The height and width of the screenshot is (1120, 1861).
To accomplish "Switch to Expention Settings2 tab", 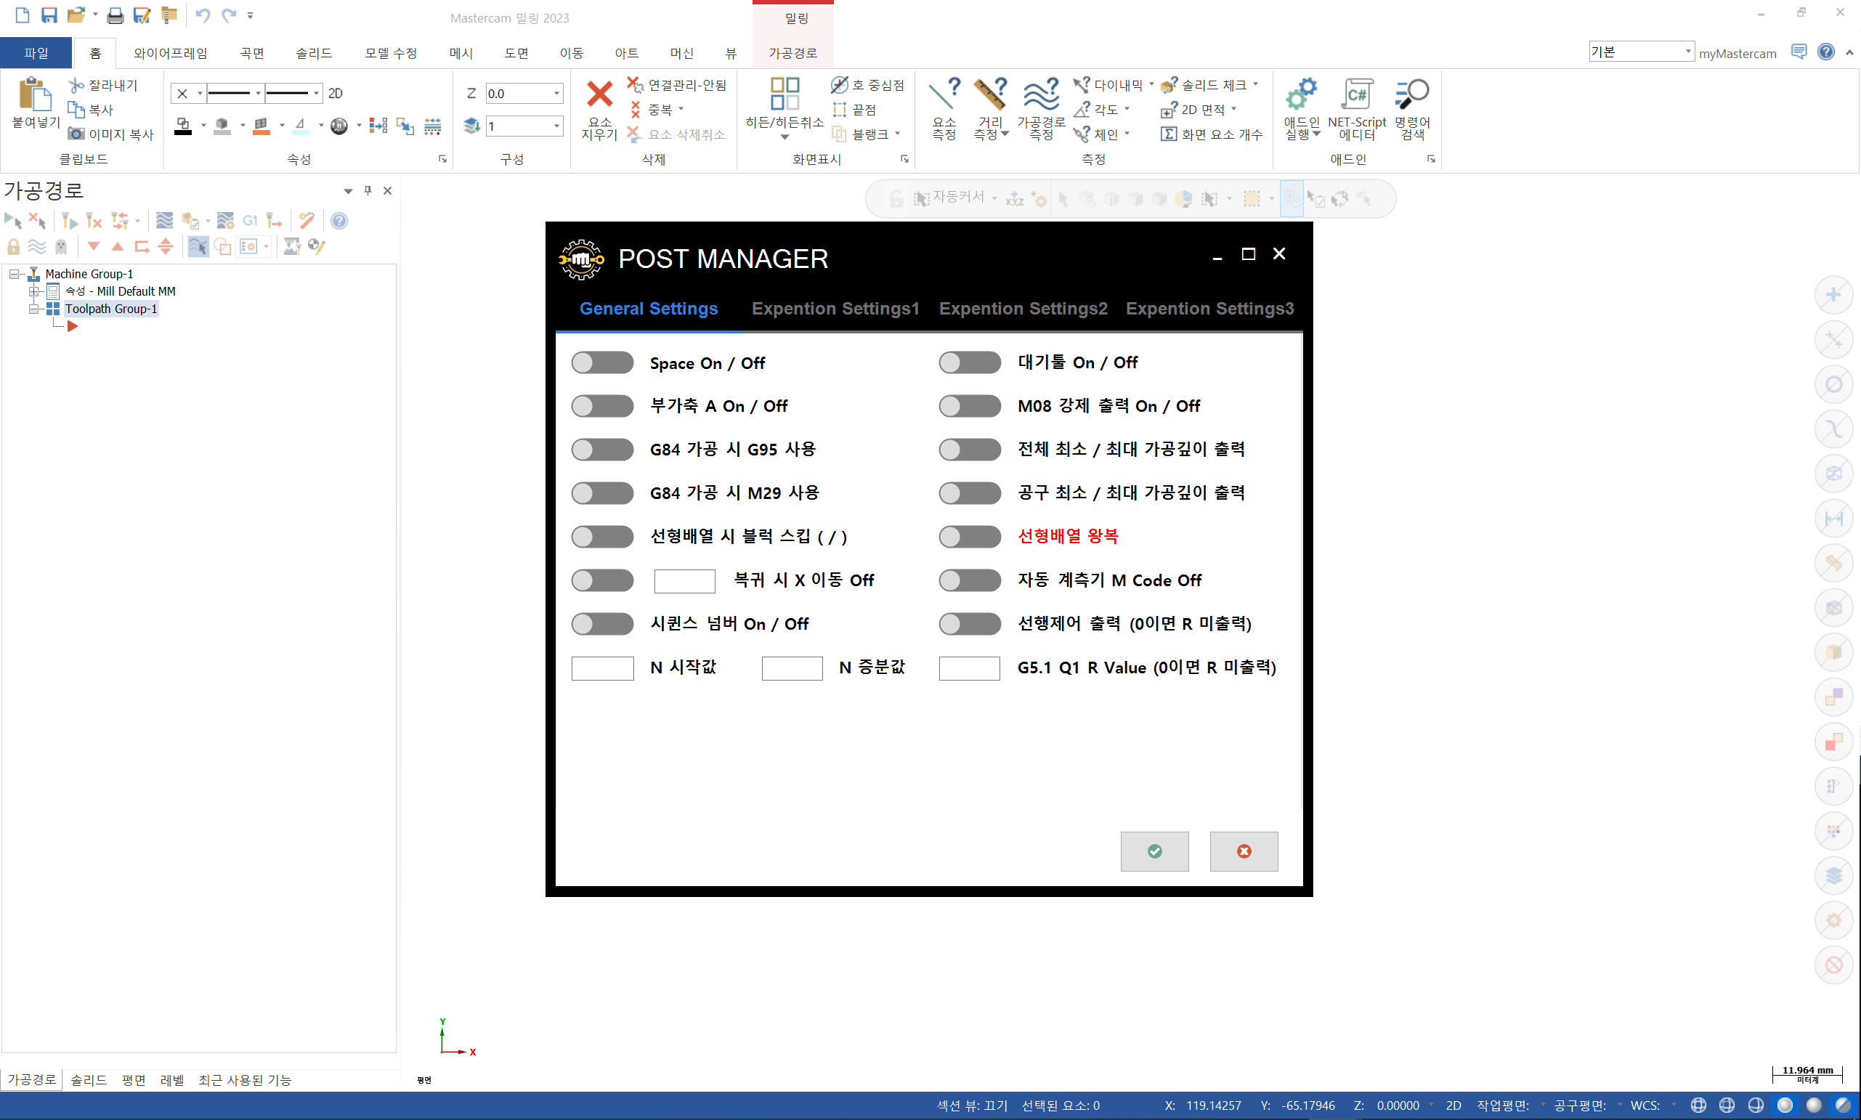I will click(1023, 309).
